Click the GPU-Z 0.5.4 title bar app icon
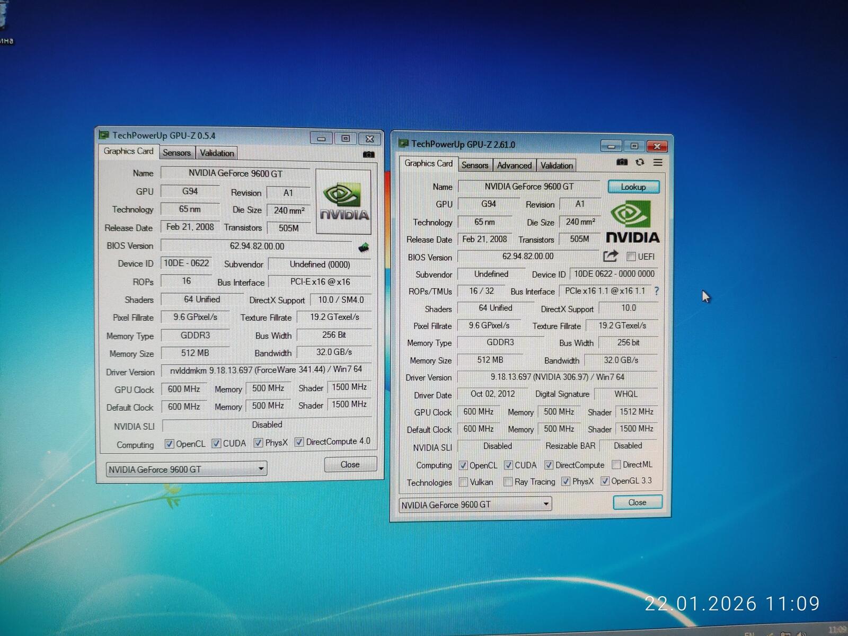The image size is (848, 636). point(104,135)
